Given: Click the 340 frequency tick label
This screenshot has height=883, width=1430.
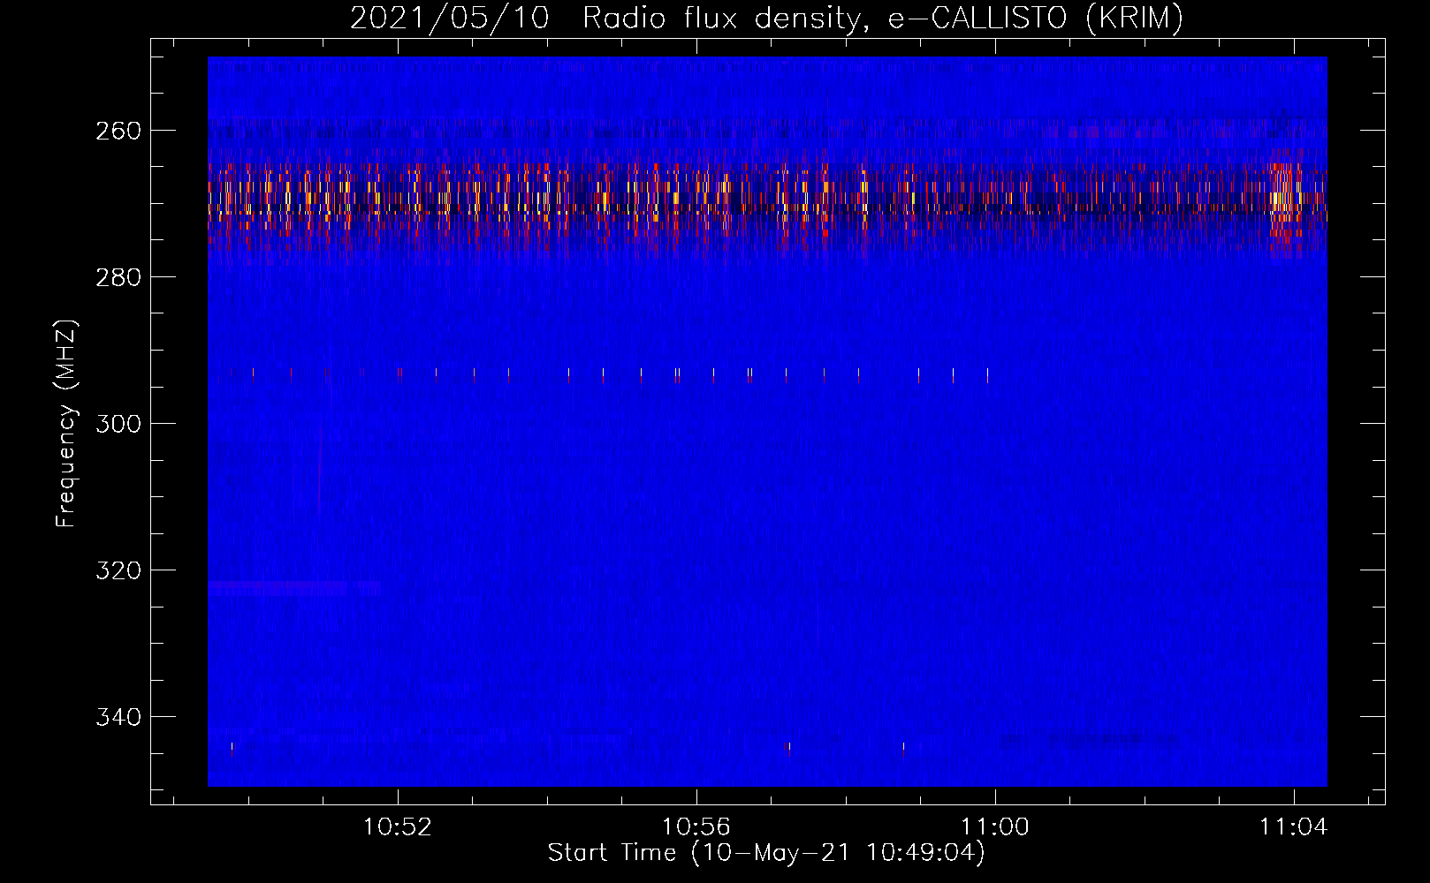Looking at the screenshot, I should pos(118,717).
